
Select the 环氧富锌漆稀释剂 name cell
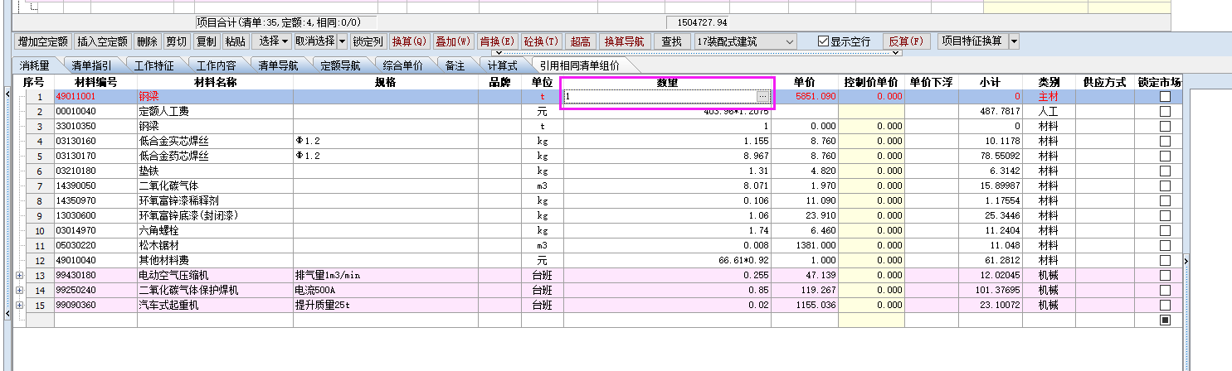pos(215,201)
